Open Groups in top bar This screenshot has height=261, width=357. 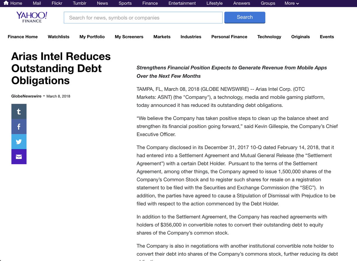coord(268,3)
